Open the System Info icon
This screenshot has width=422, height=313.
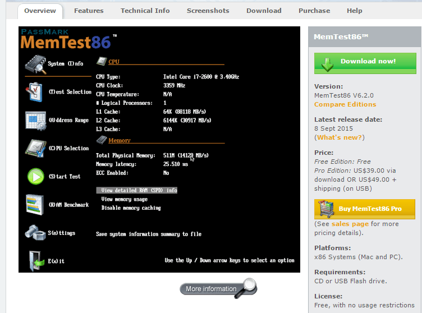point(36,65)
